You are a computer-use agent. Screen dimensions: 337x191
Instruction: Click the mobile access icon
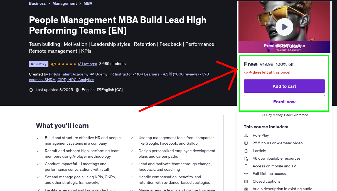(246, 166)
